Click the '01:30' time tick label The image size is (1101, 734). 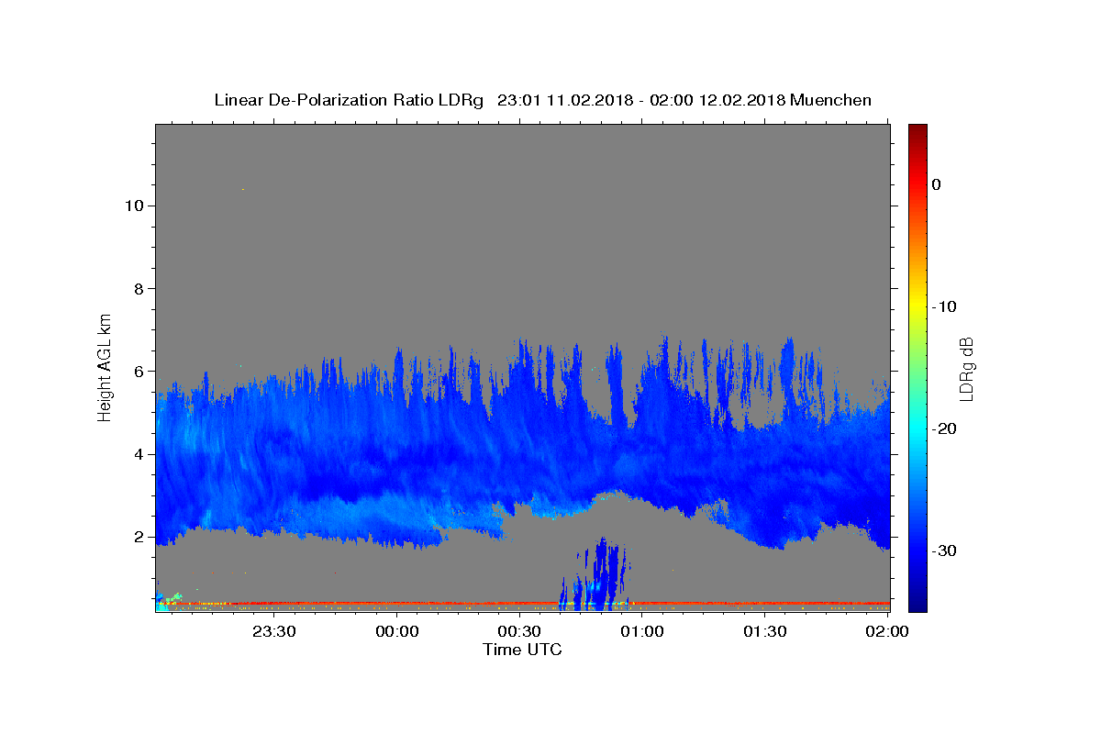[x=765, y=631]
